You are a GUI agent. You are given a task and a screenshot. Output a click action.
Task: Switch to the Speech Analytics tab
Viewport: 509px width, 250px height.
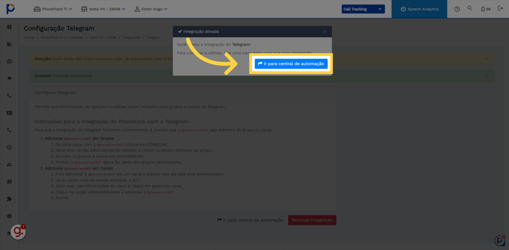[x=419, y=9]
